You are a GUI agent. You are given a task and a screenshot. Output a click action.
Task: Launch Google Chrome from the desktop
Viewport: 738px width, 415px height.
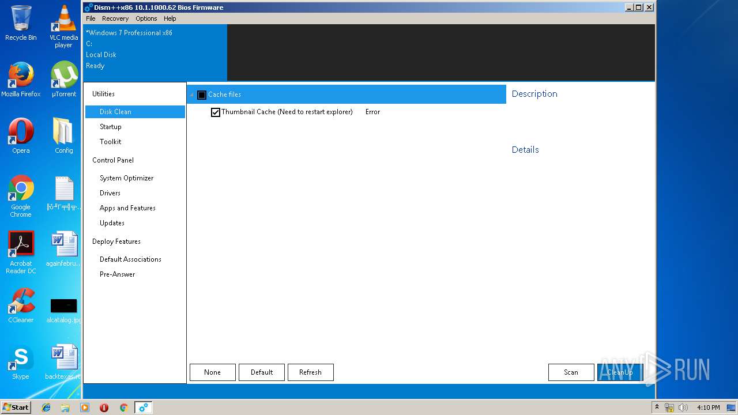pyautogui.click(x=21, y=196)
